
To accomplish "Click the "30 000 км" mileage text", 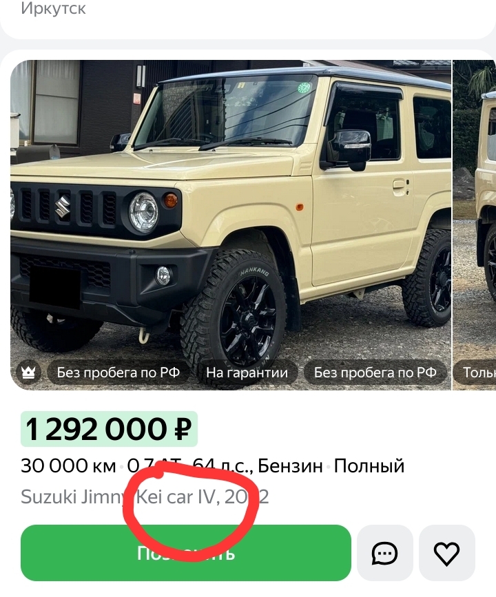I will click(69, 465).
